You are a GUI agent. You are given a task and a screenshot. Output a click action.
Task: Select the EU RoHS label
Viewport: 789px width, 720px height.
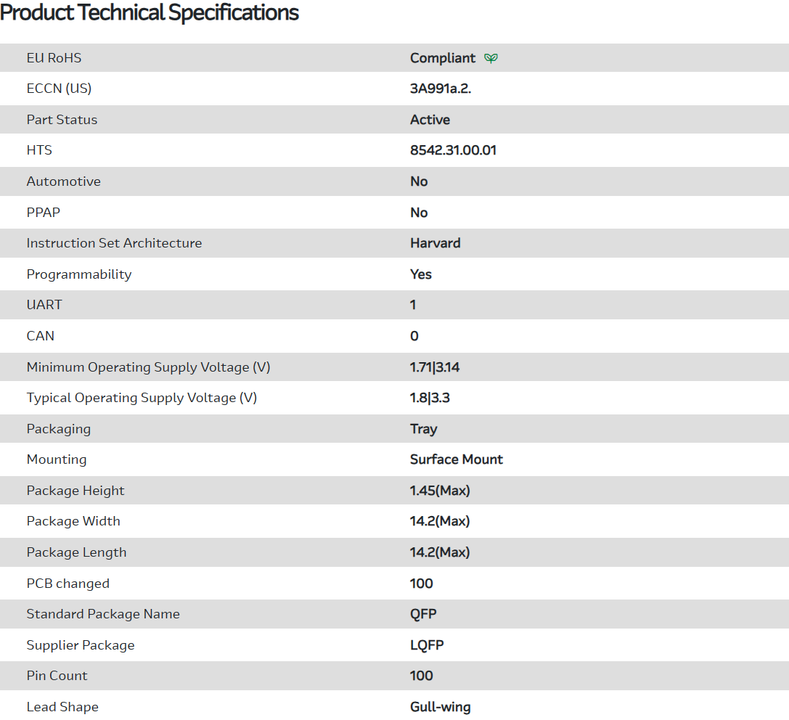[x=54, y=58]
